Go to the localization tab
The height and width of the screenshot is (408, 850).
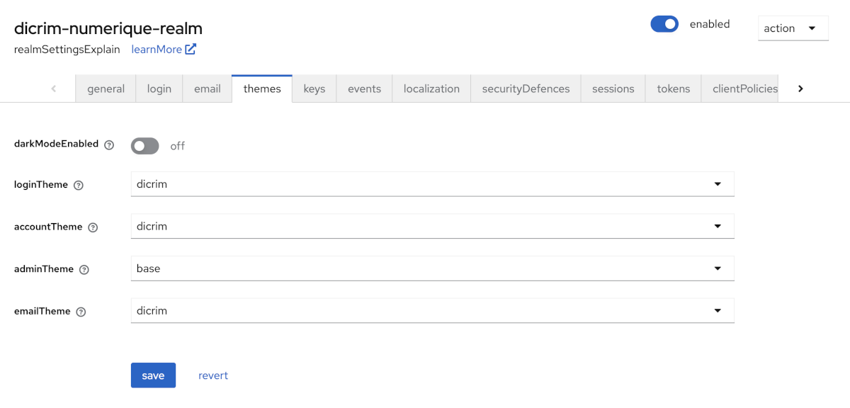(x=431, y=88)
